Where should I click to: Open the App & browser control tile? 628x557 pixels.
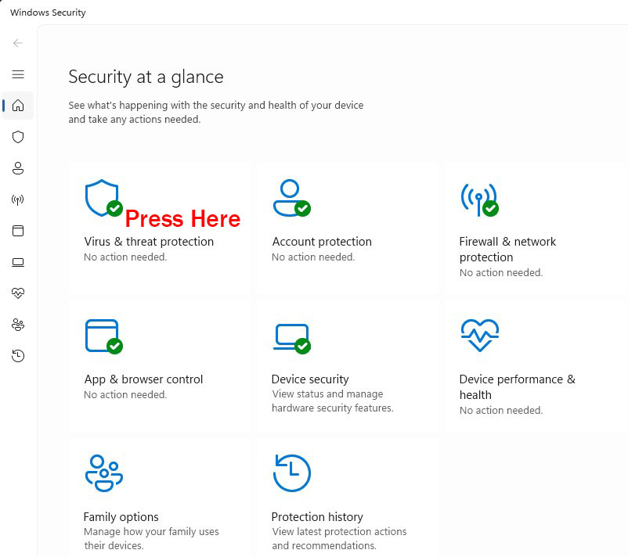[160, 366]
